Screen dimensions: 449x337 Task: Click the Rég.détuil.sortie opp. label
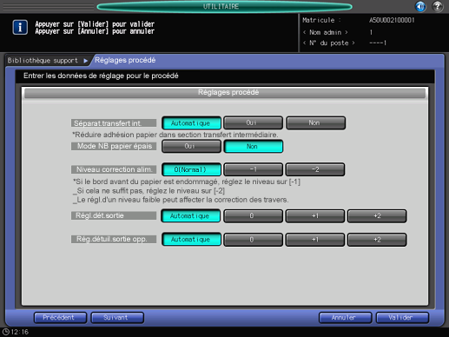(114, 239)
